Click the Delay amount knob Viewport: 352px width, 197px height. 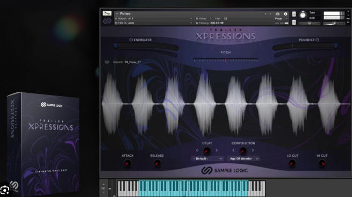[x=207, y=150]
